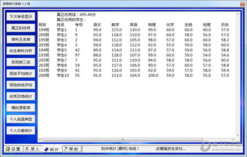The image size is (247, 157).
Task: Click the 物理 column header
Action: tap(152, 25)
